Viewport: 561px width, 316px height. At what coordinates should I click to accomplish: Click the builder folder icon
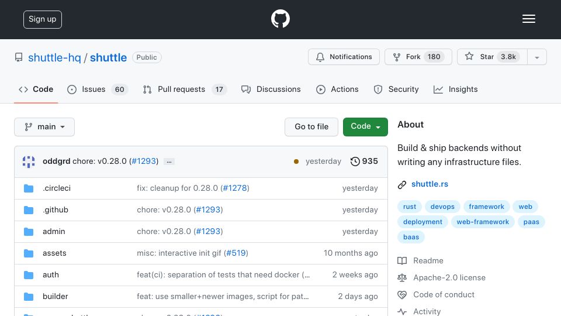[x=29, y=297]
